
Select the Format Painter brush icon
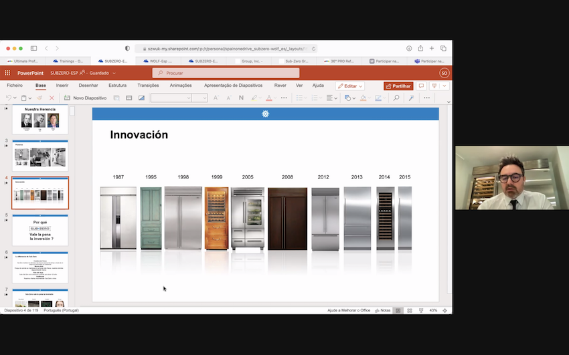tap(39, 98)
